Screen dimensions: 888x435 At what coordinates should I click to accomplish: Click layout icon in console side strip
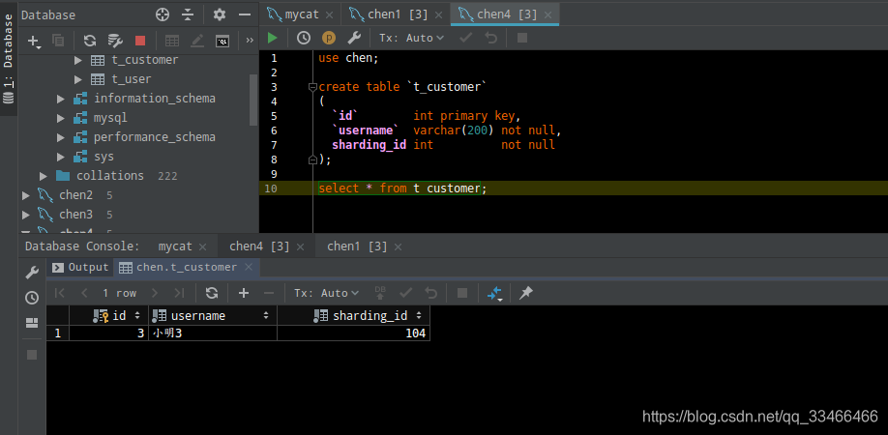coord(32,323)
